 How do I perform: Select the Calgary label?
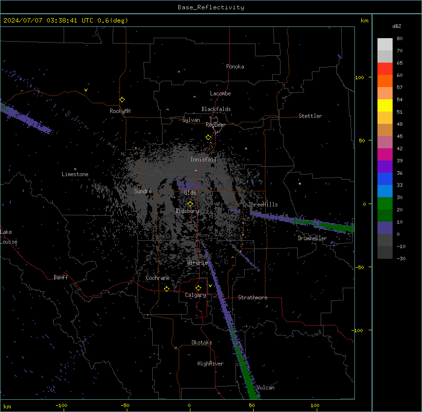coord(196,295)
